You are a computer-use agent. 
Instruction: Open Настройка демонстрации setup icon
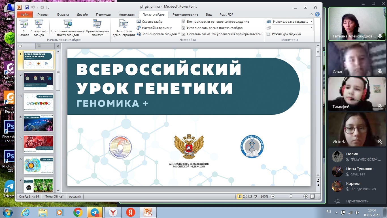tap(124, 28)
